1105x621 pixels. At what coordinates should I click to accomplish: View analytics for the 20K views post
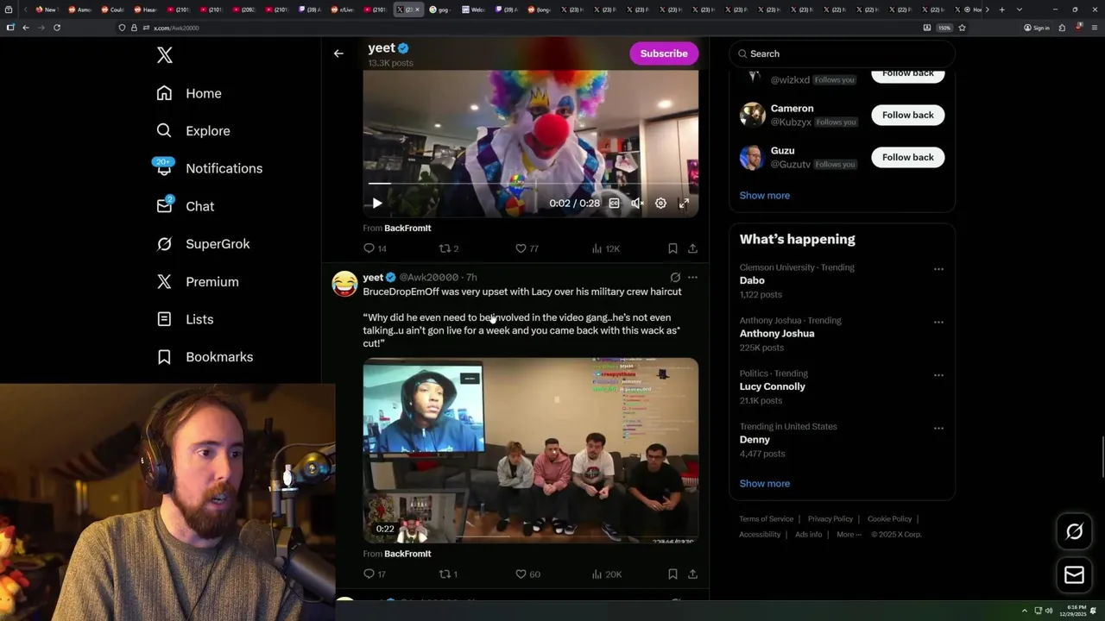click(x=605, y=574)
